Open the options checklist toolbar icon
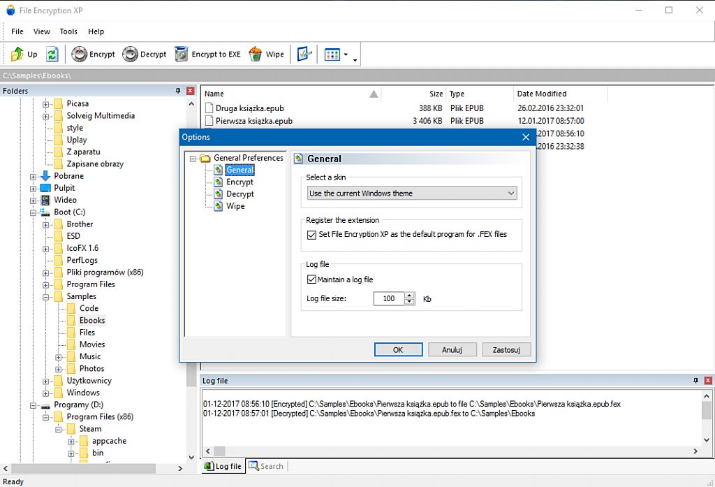715x487 pixels. tap(304, 54)
